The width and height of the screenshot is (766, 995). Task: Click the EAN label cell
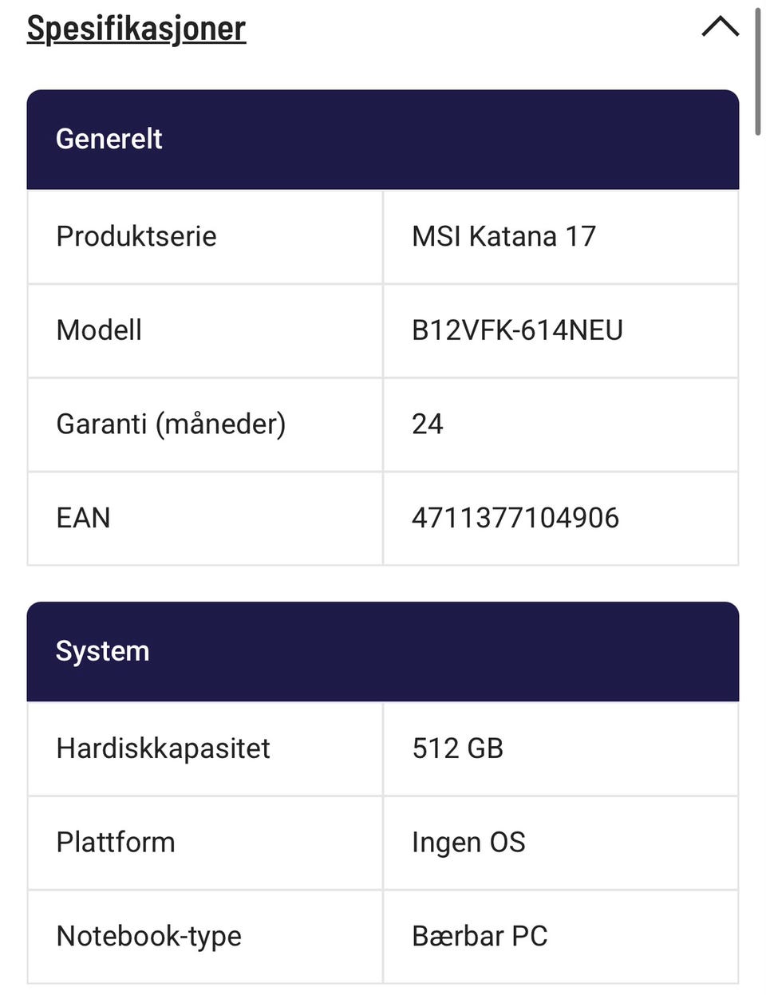pyautogui.click(x=205, y=519)
